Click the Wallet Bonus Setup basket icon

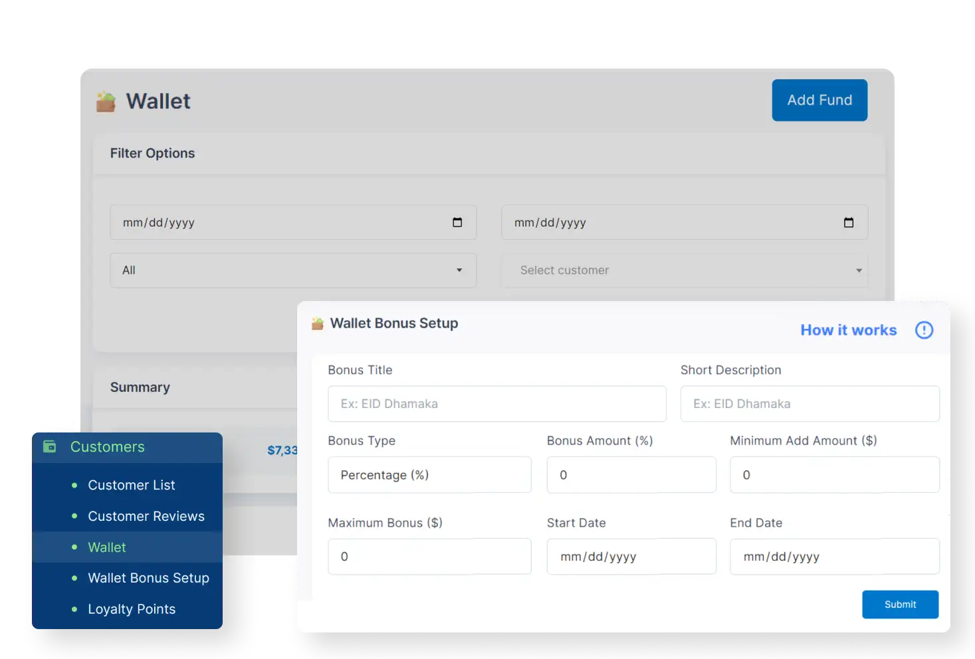click(x=317, y=324)
